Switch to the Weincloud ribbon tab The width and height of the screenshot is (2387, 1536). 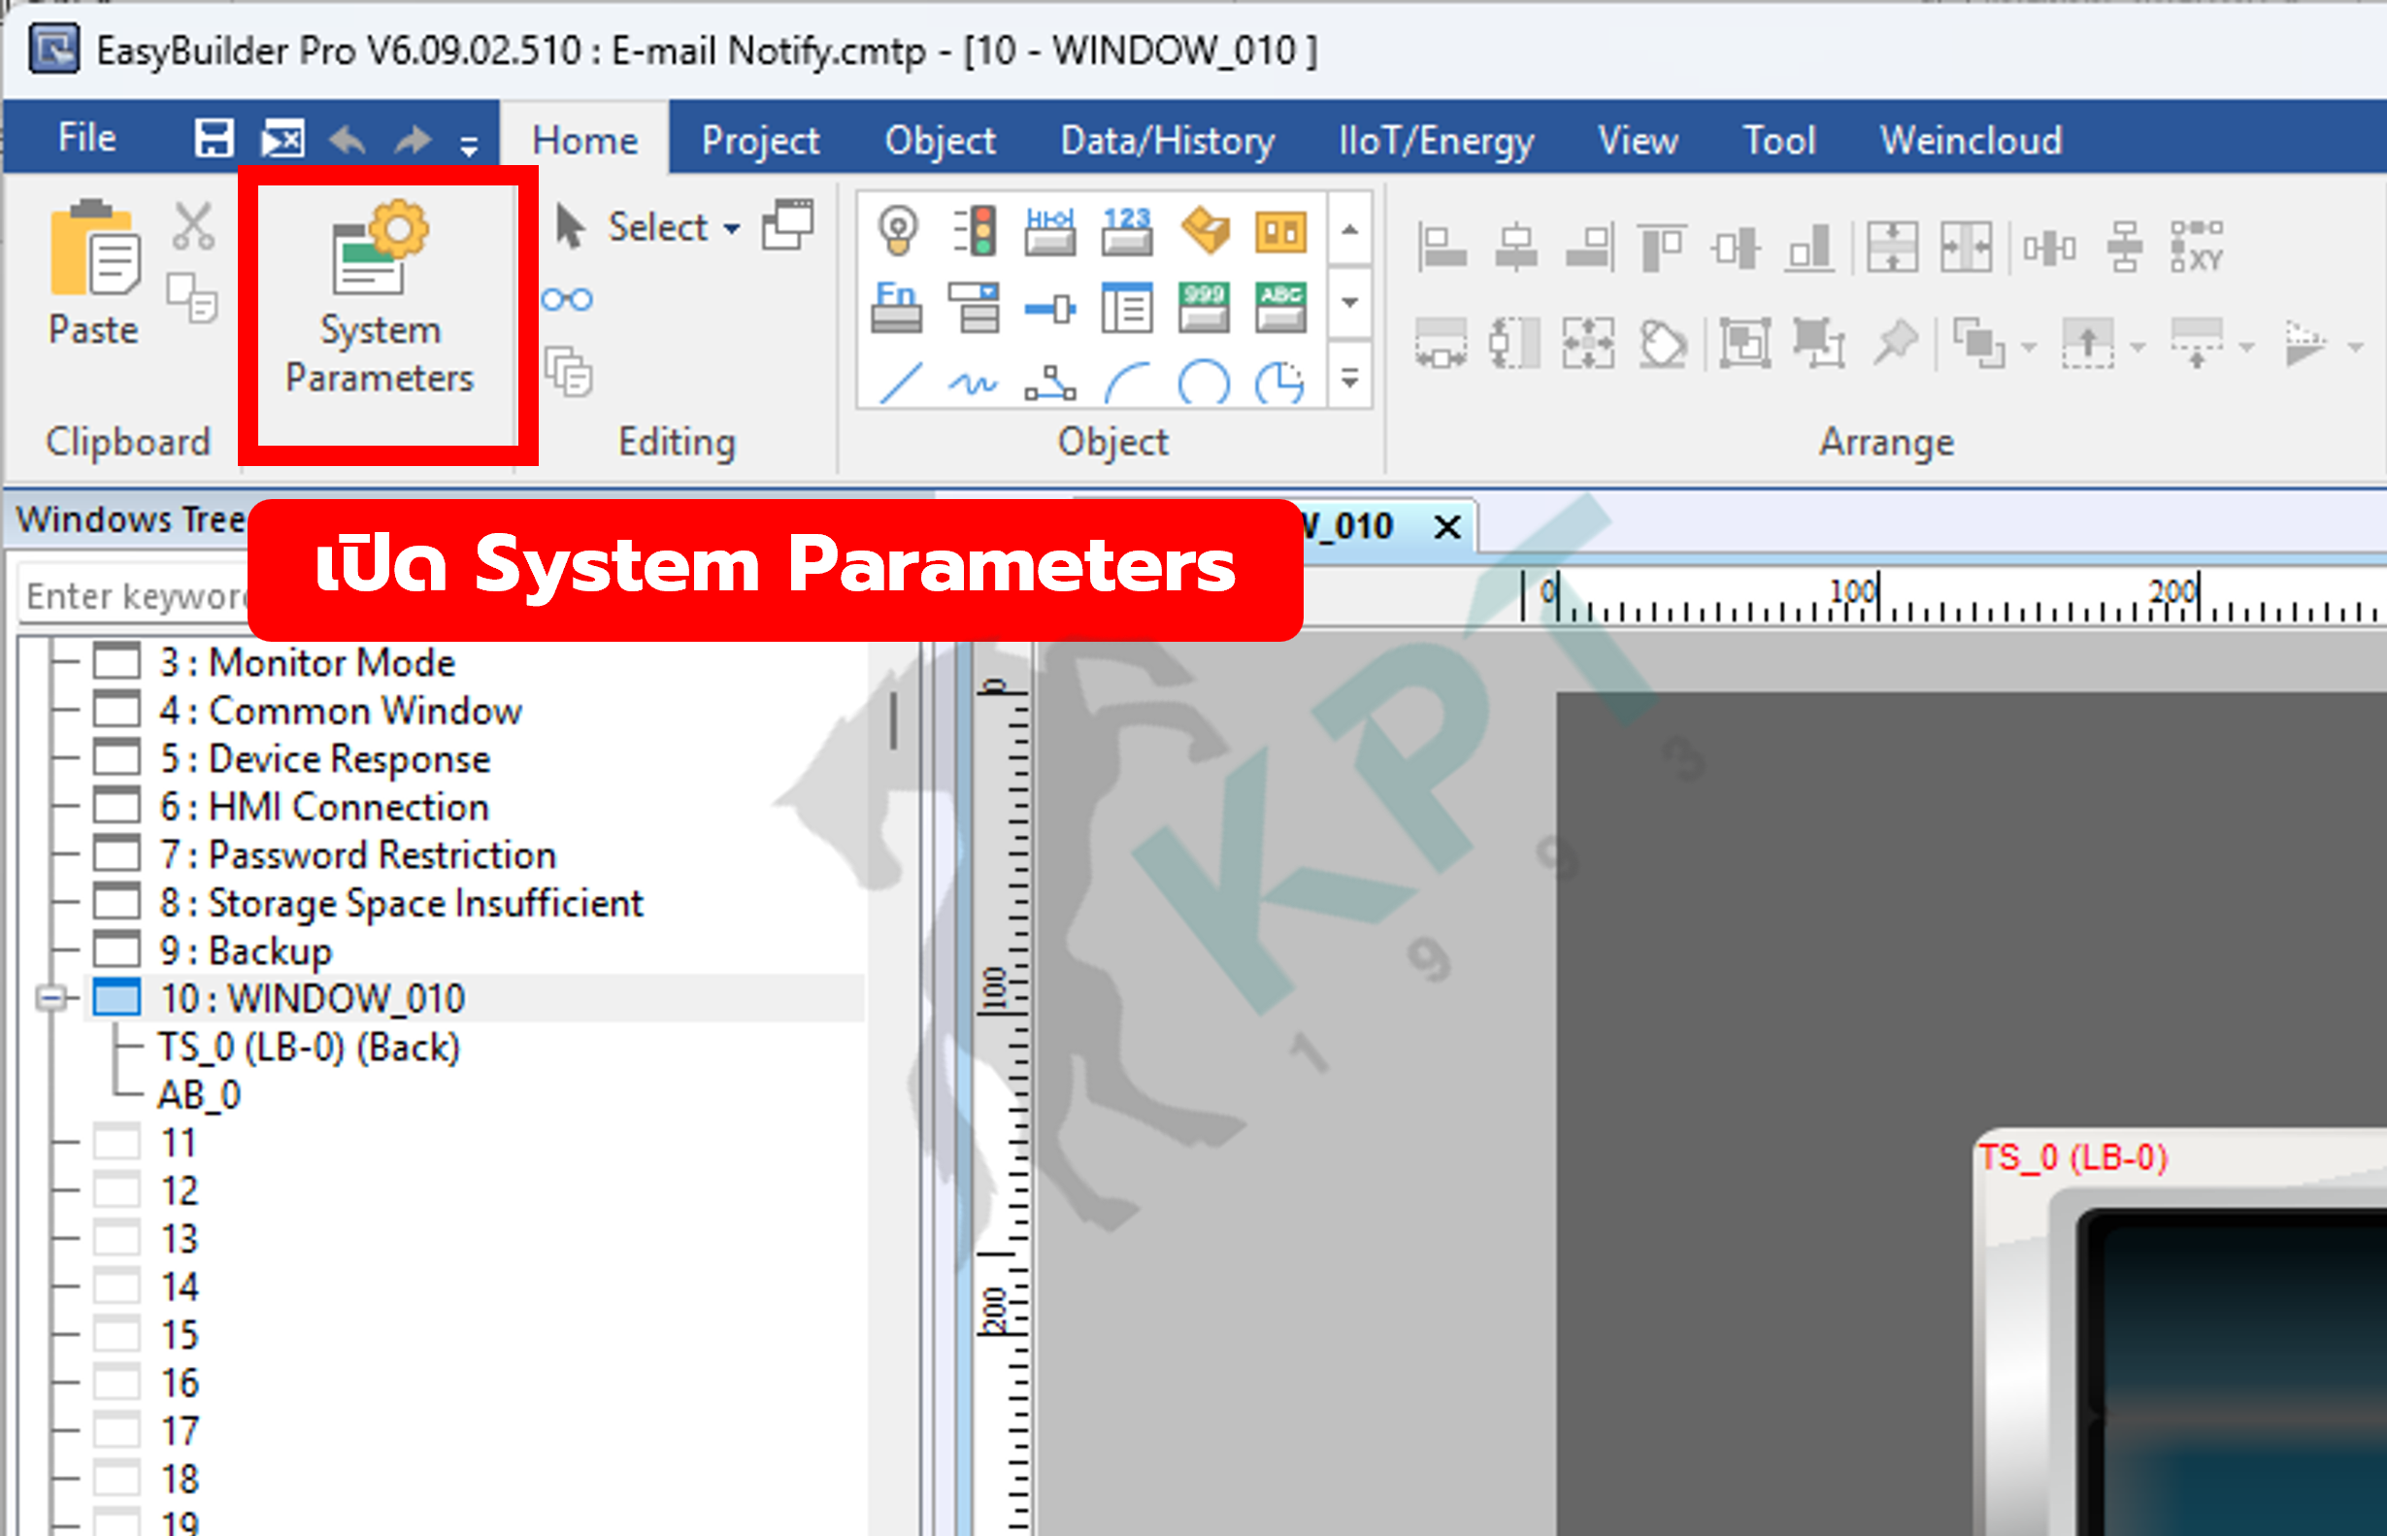(x=1972, y=140)
